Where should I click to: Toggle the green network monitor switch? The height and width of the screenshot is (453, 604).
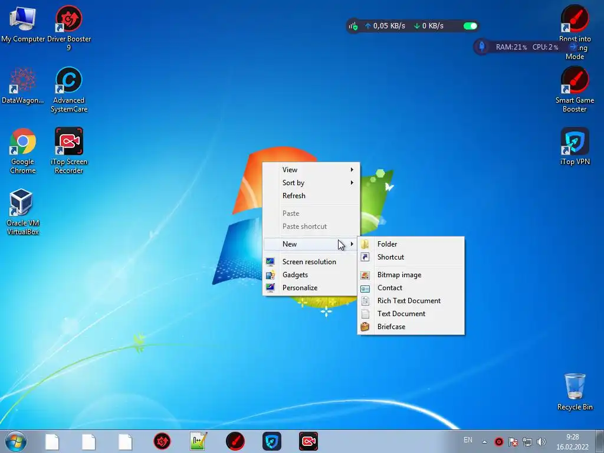pyautogui.click(x=470, y=26)
